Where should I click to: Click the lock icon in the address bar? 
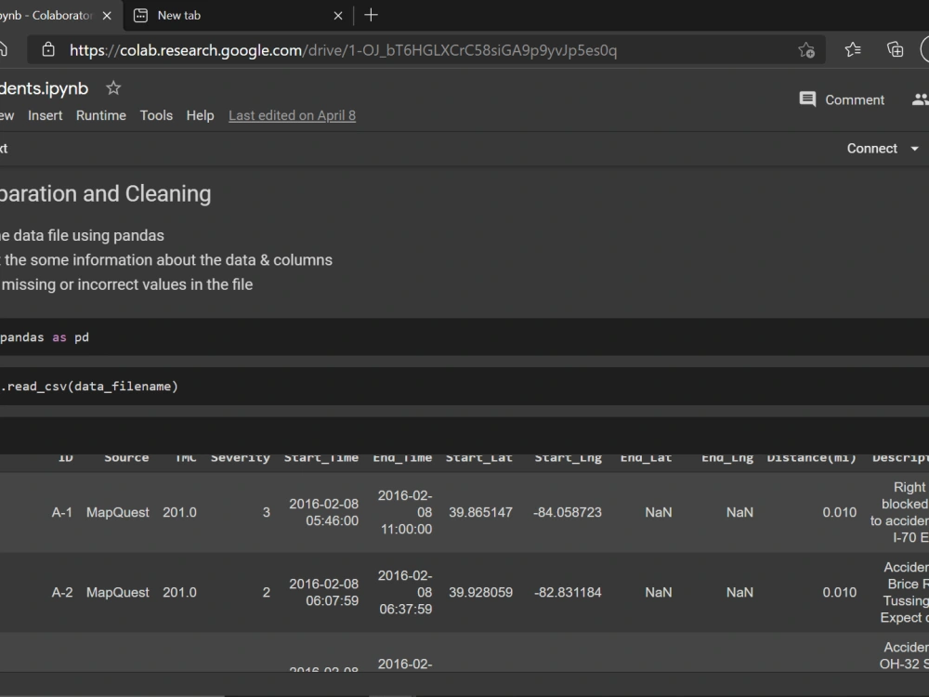[48, 49]
